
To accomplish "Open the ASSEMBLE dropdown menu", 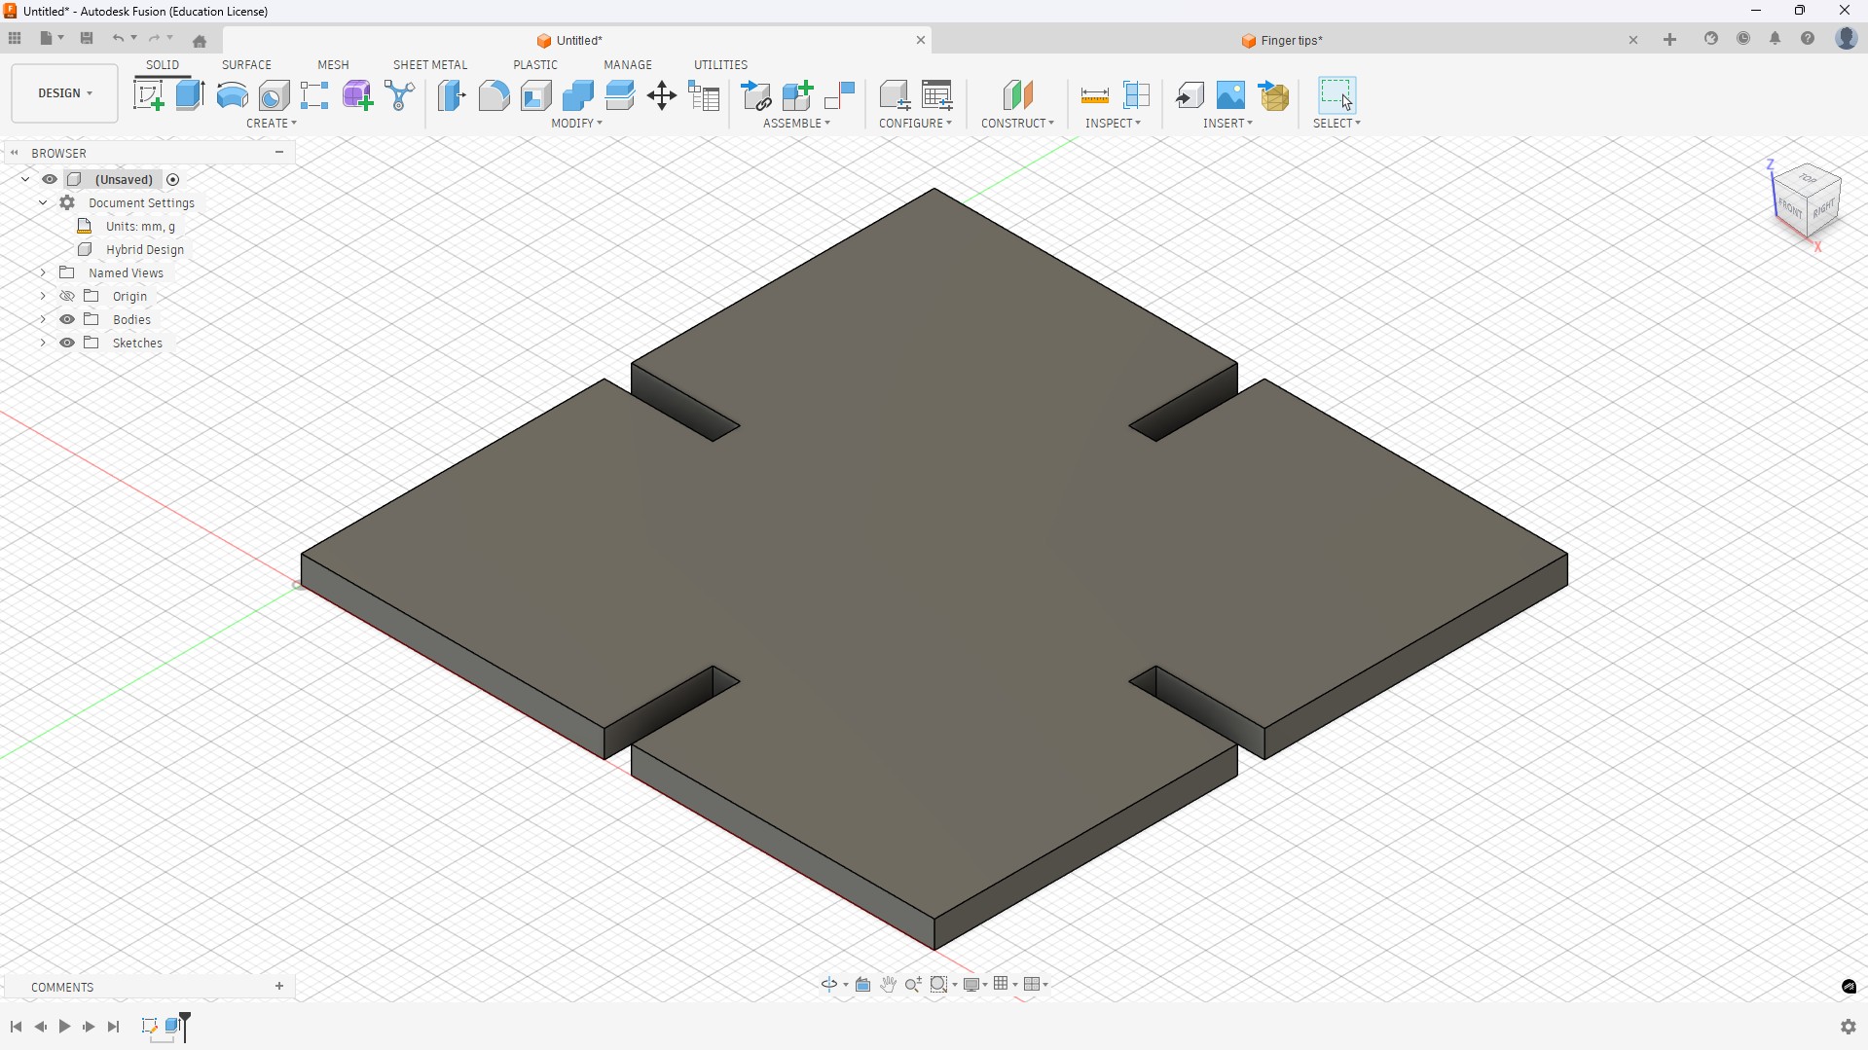I will pyautogui.click(x=796, y=124).
